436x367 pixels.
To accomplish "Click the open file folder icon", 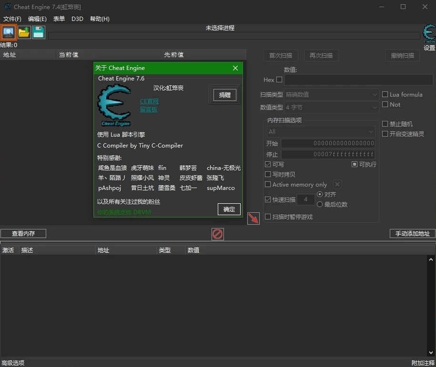I will click(24, 32).
